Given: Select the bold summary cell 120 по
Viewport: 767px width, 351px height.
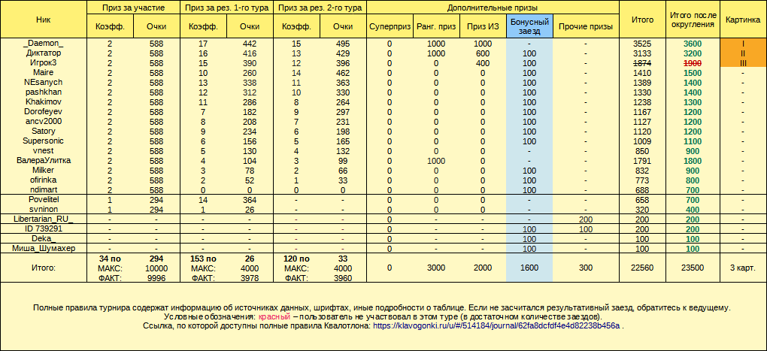Looking at the screenshot, I should (296, 259).
